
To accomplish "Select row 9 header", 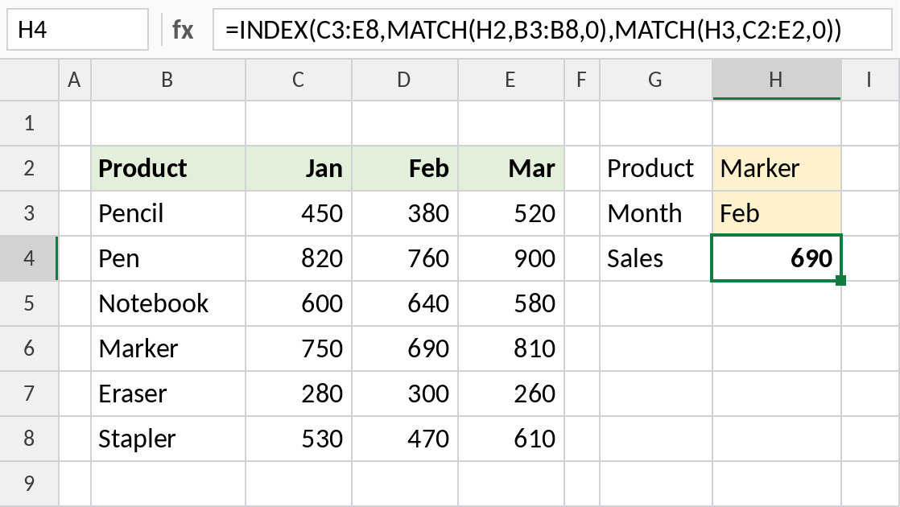I will [x=29, y=484].
